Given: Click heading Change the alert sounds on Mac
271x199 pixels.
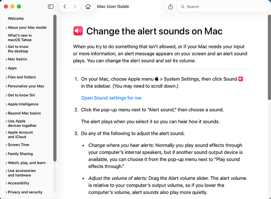Looking at the screenshot, I should [154, 31].
